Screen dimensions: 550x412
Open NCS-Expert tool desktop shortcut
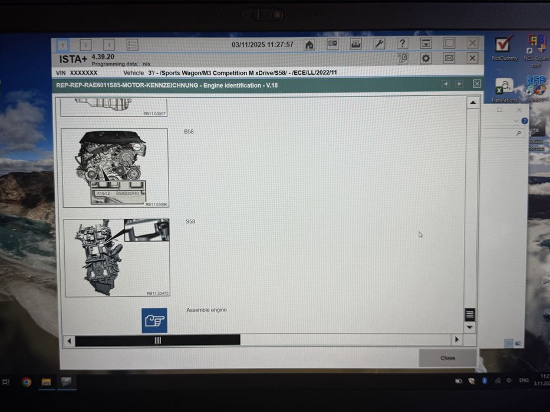tap(536, 50)
